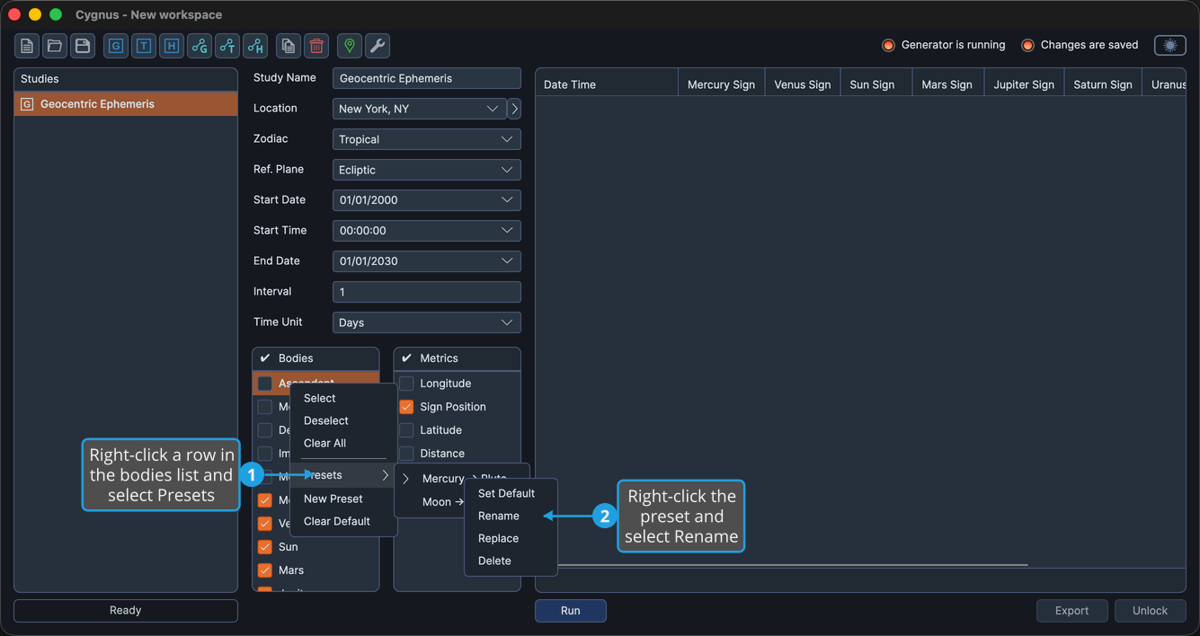Viewport: 1200px width, 636px height.
Task: Click the arrow button next to Location
Action: (514, 109)
